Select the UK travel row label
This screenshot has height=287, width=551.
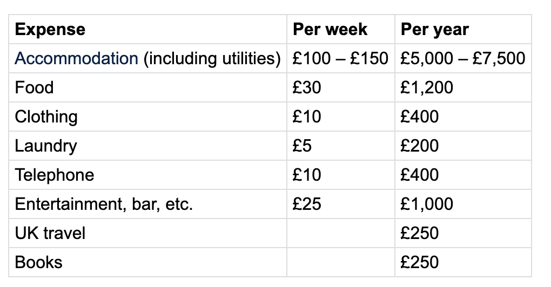tap(50, 233)
